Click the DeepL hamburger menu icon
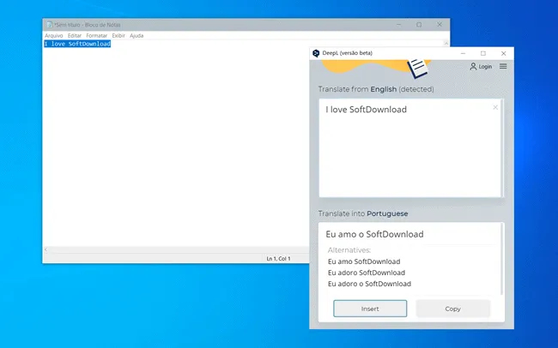The width and height of the screenshot is (558, 348). [503, 66]
